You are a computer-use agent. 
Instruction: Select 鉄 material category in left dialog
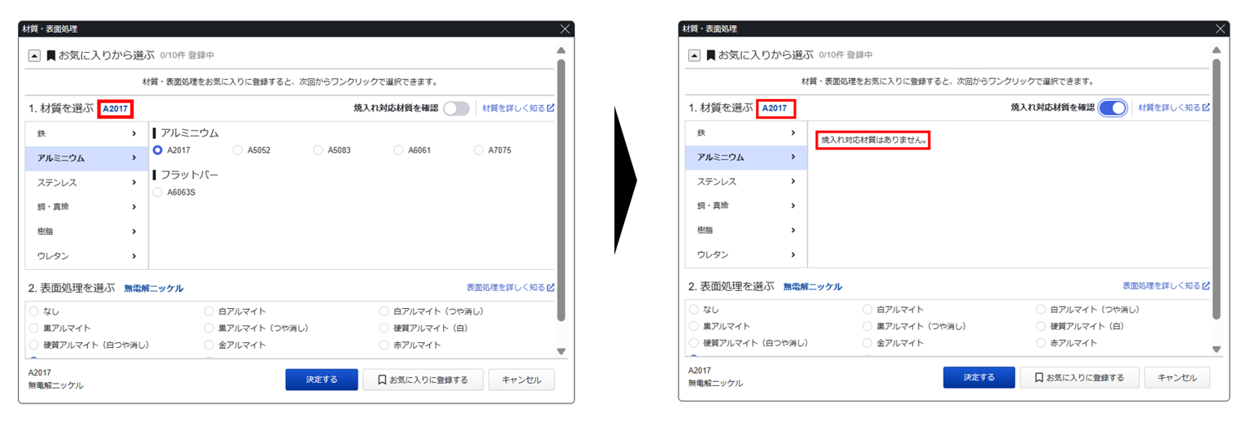87,133
